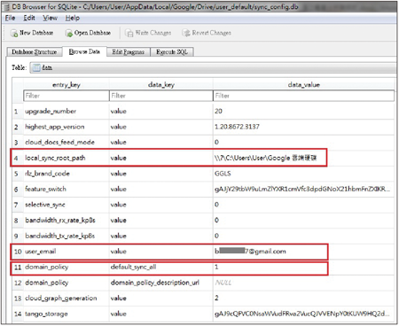Screen dimensions: 399x326
Task: Select row header number 1
Action: pos(17,112)
